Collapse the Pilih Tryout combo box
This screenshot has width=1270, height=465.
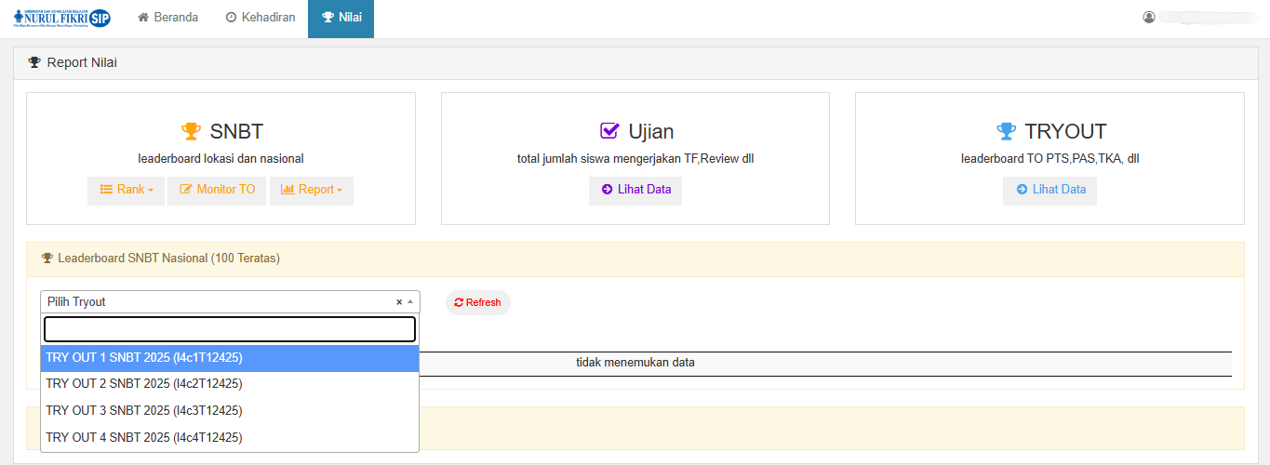point(410,302)
